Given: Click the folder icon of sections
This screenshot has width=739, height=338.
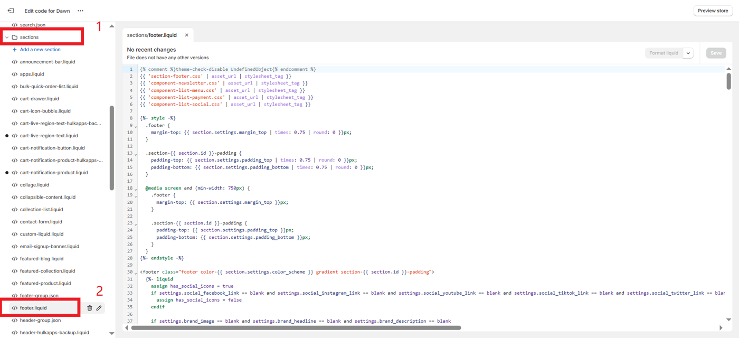Looking at the screenshot, I should [15, 37].
